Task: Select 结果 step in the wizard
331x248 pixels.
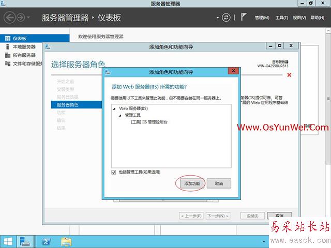Action: 61,128
